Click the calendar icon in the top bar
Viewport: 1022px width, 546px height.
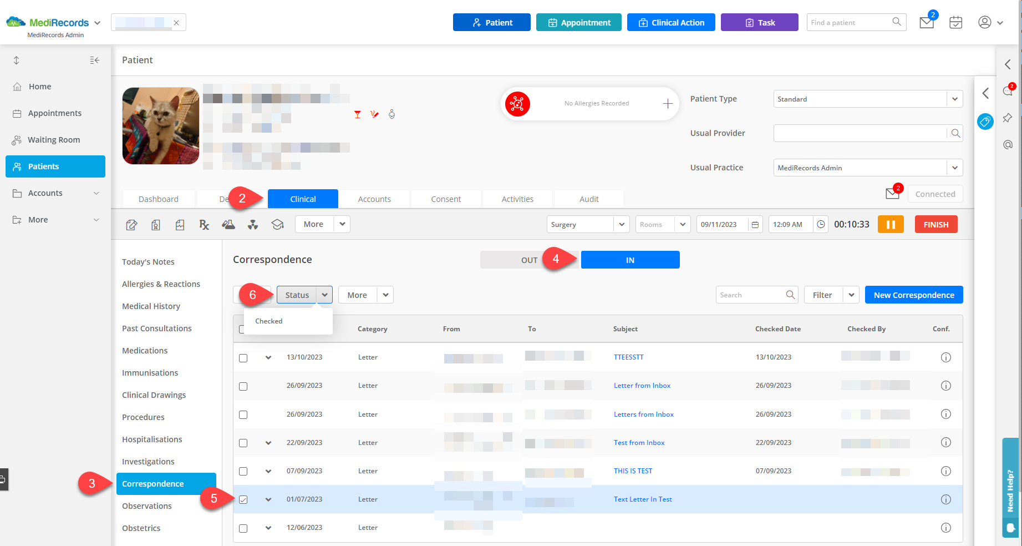[x=955, y=22]
